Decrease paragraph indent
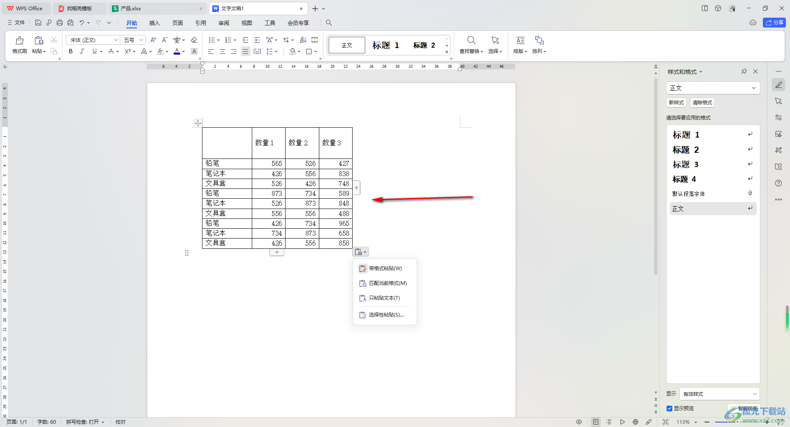 coord(245,40)
